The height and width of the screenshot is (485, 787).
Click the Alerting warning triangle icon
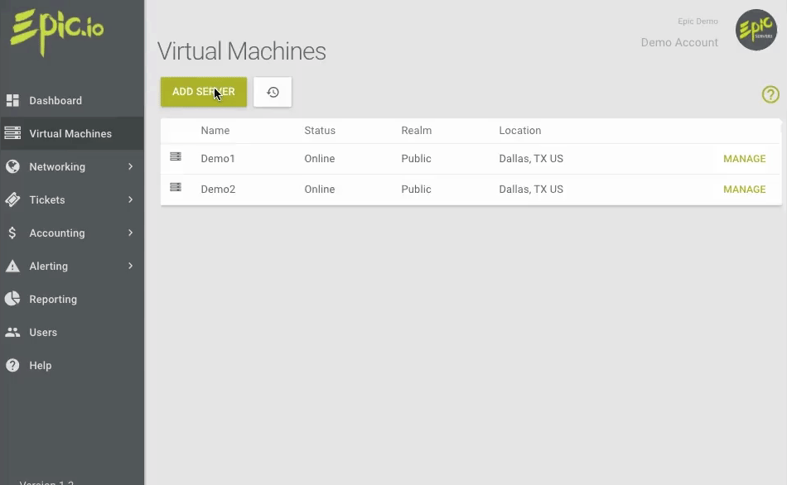click(x=13, y=266)
